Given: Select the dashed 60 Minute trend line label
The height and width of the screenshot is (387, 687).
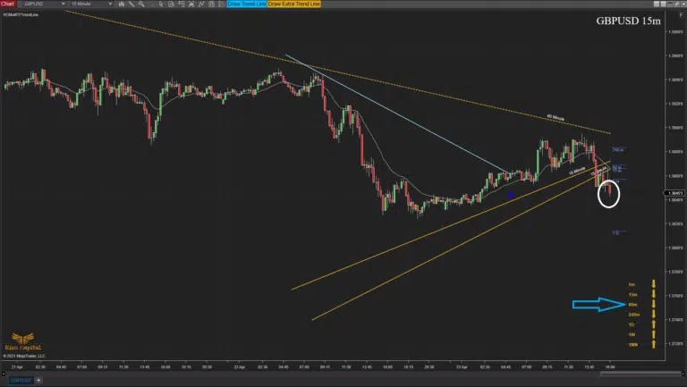Looking at the screenshot, I should [555, 117].
